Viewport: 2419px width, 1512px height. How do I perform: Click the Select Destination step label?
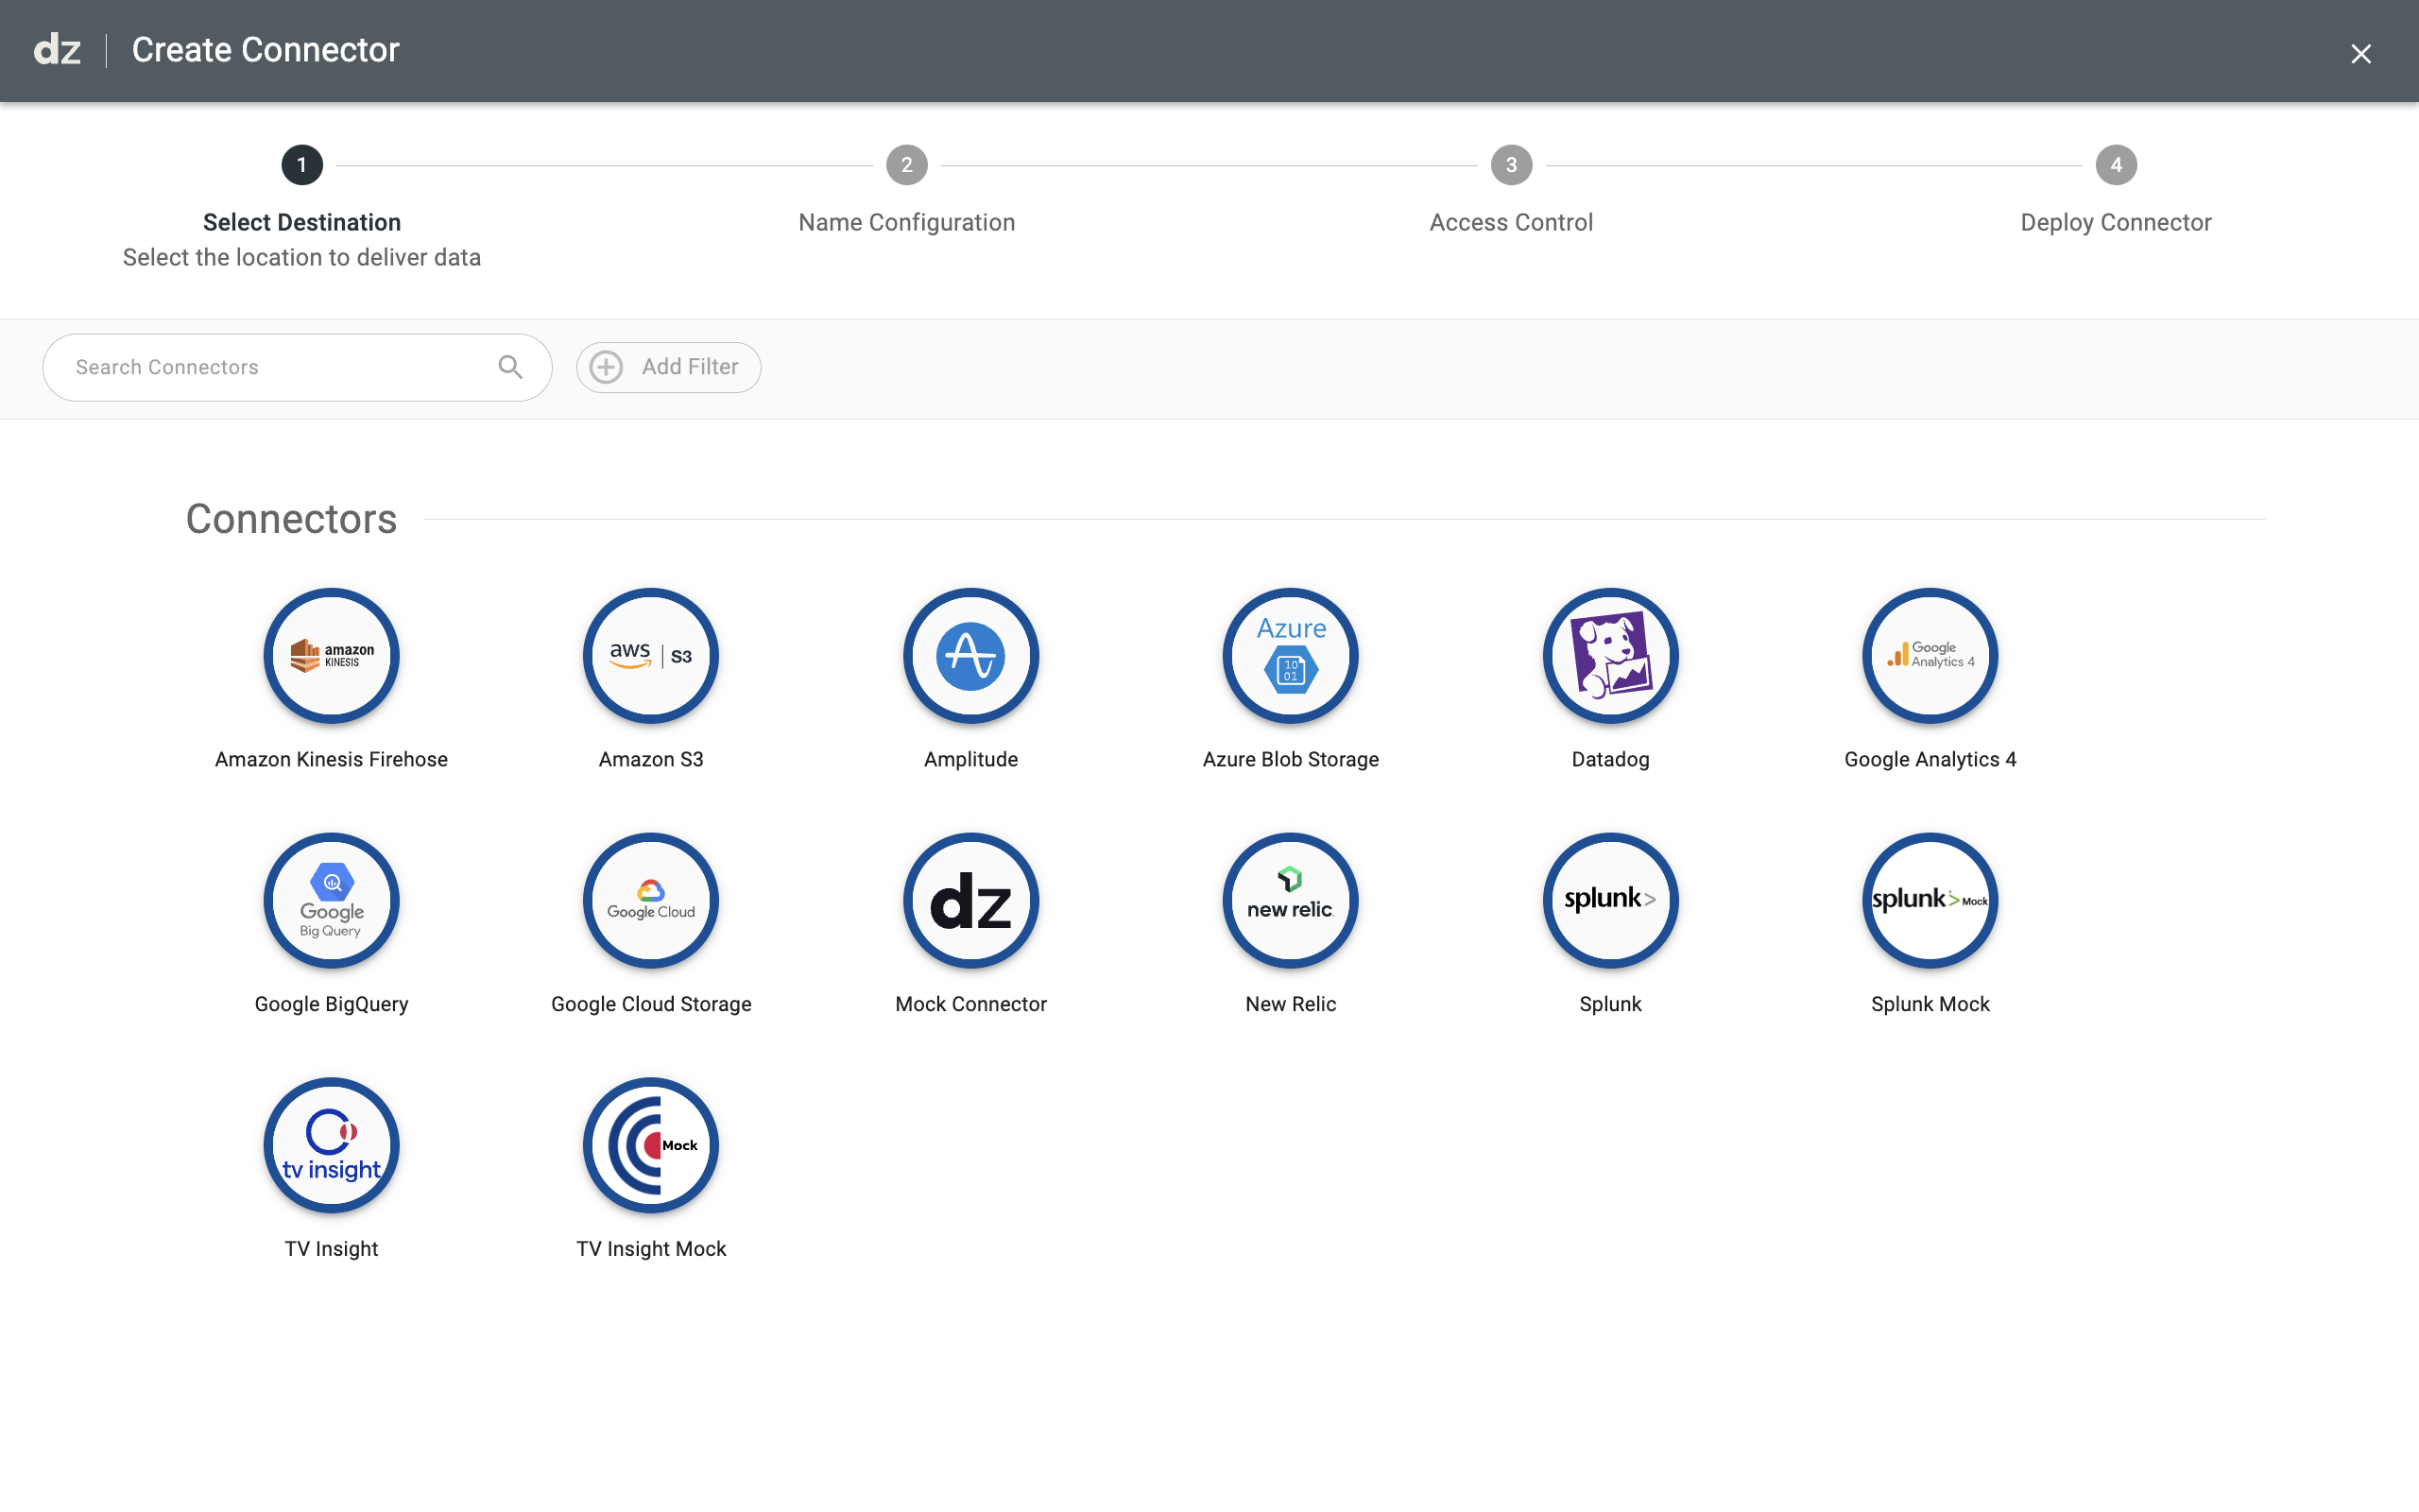301,222
